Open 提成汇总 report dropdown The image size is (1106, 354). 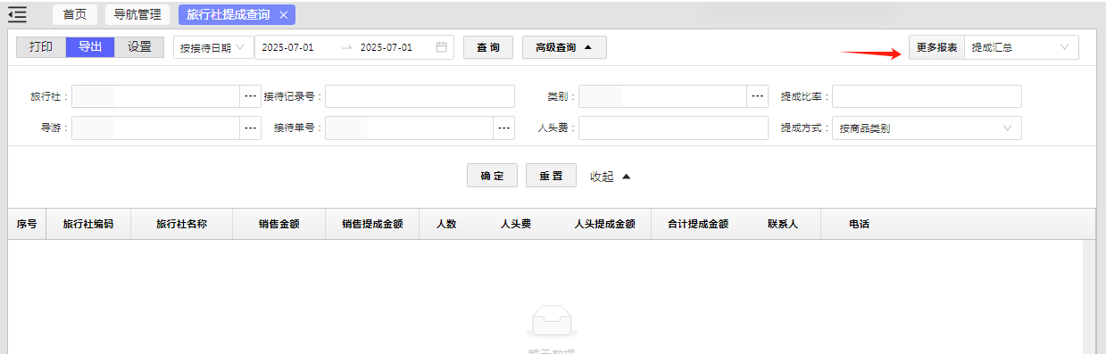[x=1021, y=47]
